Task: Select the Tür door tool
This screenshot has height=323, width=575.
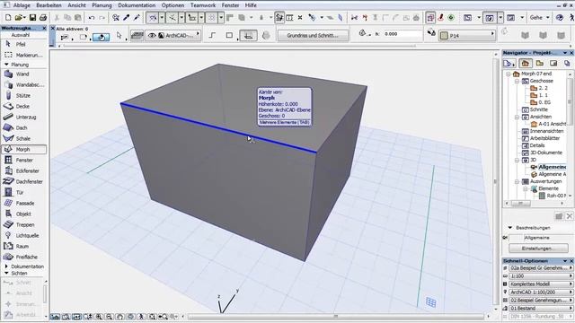Action: [x=23, y=192]
